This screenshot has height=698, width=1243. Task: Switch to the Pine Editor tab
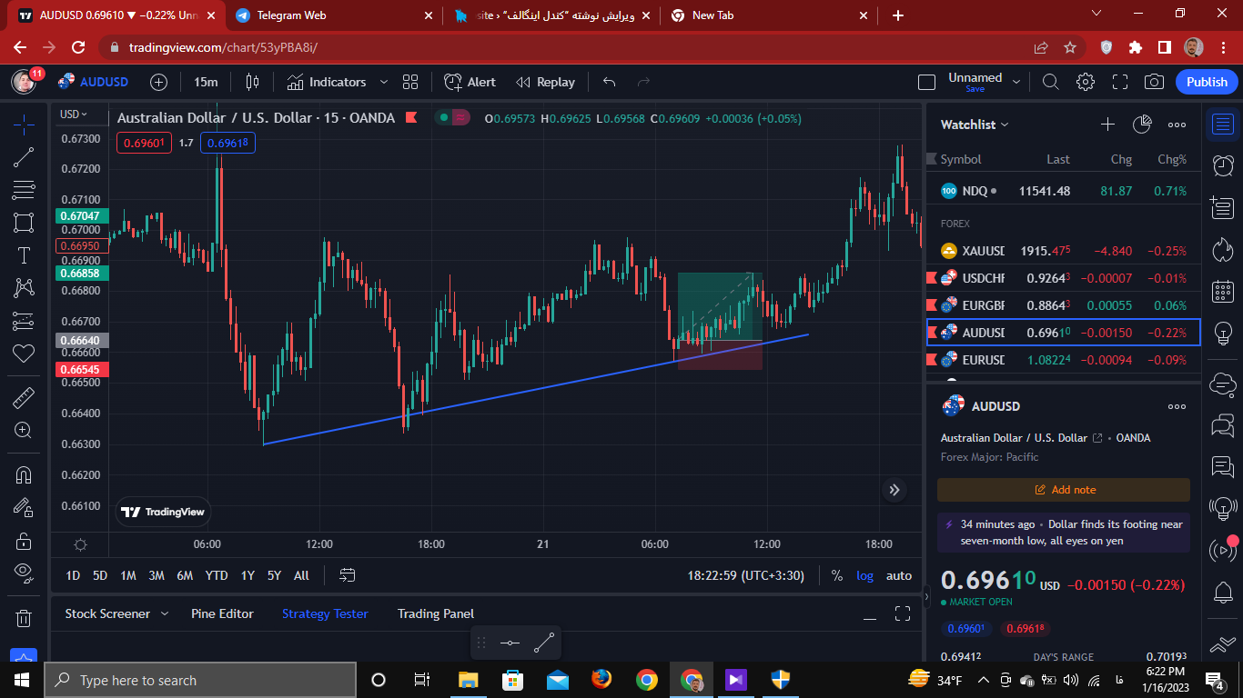pyautogui.click(x=222, y=613)
